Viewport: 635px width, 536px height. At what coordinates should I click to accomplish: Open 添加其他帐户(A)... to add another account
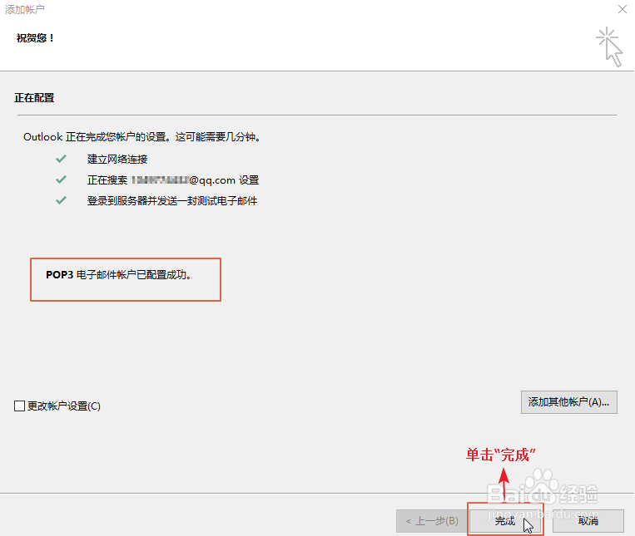pos(569,402)
